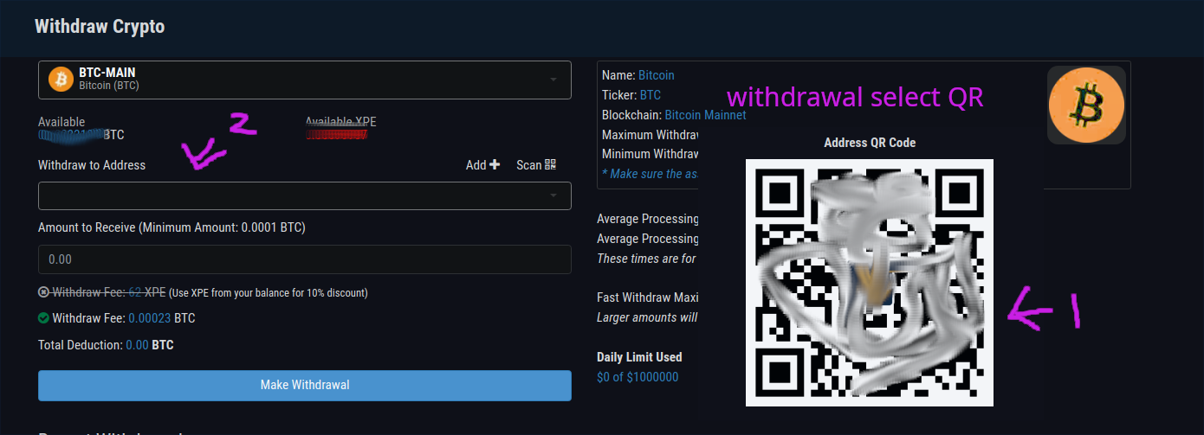Click the Daily Limit Used label
Viewport: 1204px width, 435px height.
click(639, 357)
